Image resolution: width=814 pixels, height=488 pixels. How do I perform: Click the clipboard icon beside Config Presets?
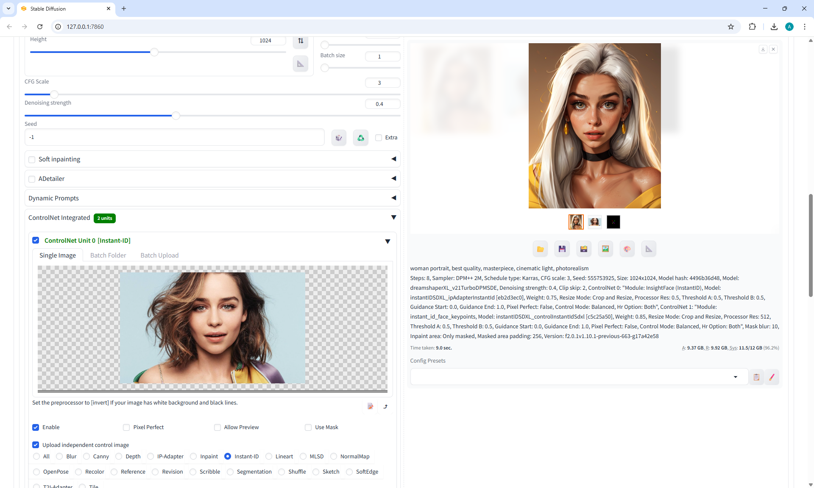click(756, 377)
